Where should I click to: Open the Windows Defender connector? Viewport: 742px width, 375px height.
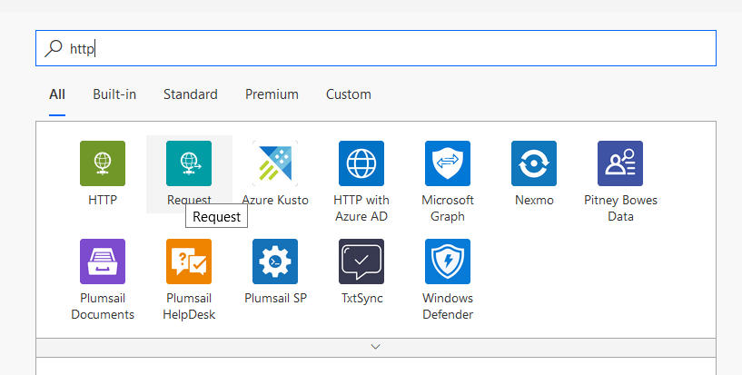pos(448,262)
